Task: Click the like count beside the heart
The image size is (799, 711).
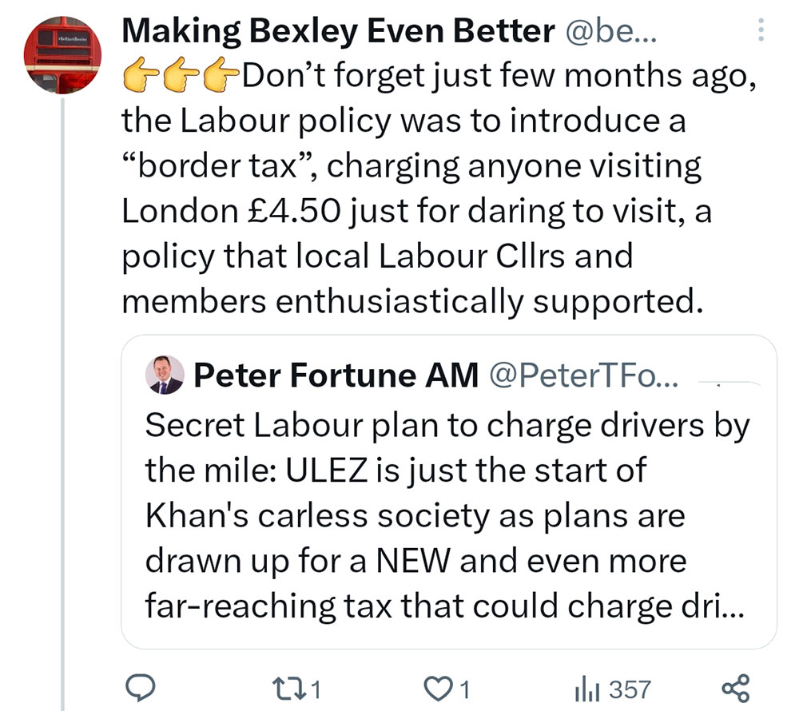Action: (464, 689)
